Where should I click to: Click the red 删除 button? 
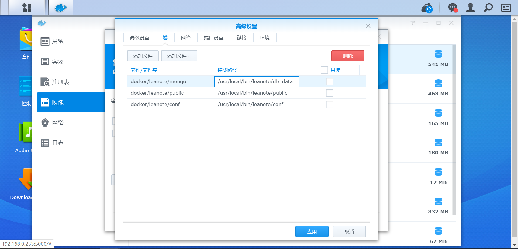348,56
